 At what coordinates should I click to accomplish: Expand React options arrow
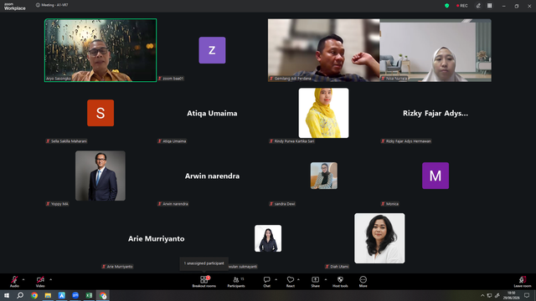tap(298, 279)
